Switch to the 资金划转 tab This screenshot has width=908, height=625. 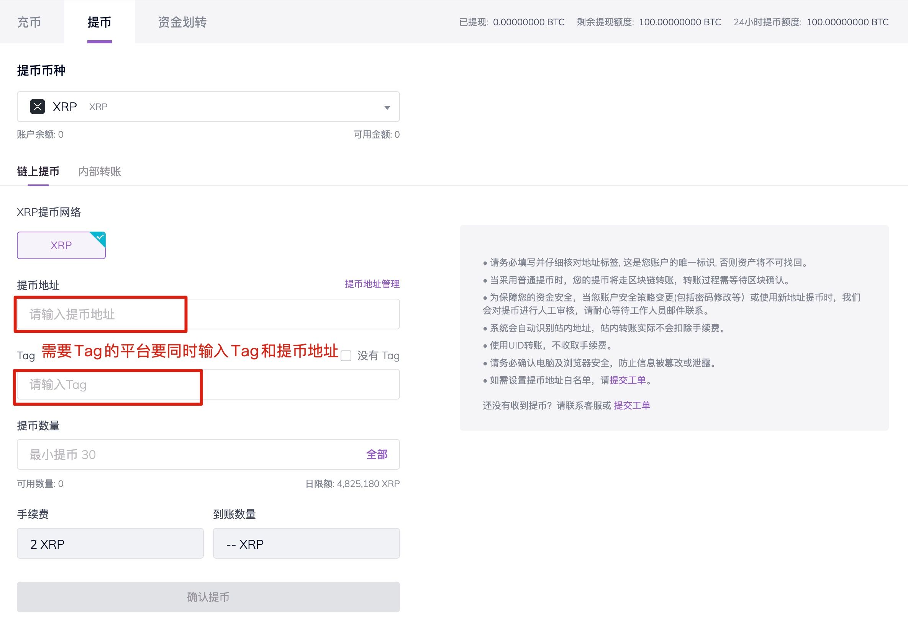(x=182, y=22)
